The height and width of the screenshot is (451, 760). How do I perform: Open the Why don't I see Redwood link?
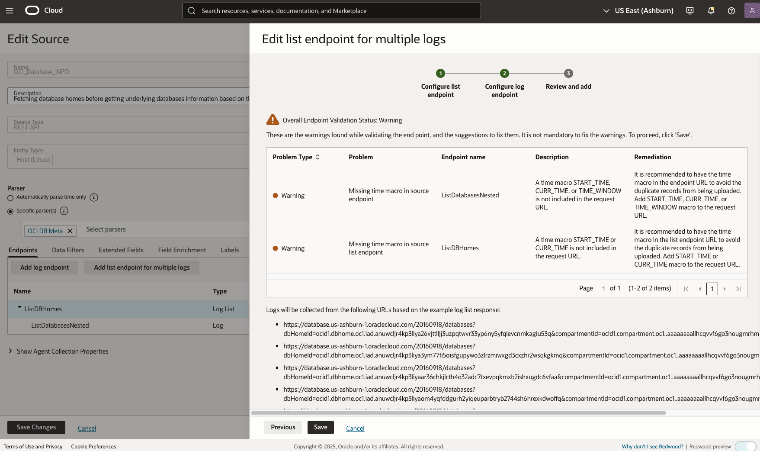click(x=652, y=446)
